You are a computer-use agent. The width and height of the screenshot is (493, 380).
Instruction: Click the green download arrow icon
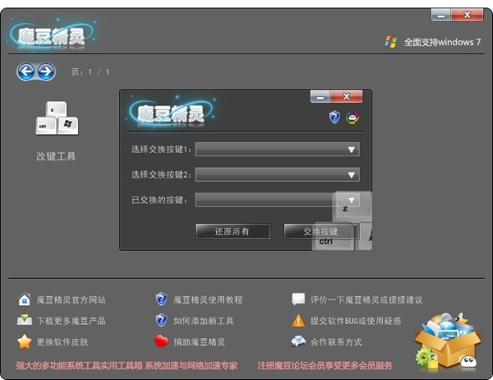[25, 320]
